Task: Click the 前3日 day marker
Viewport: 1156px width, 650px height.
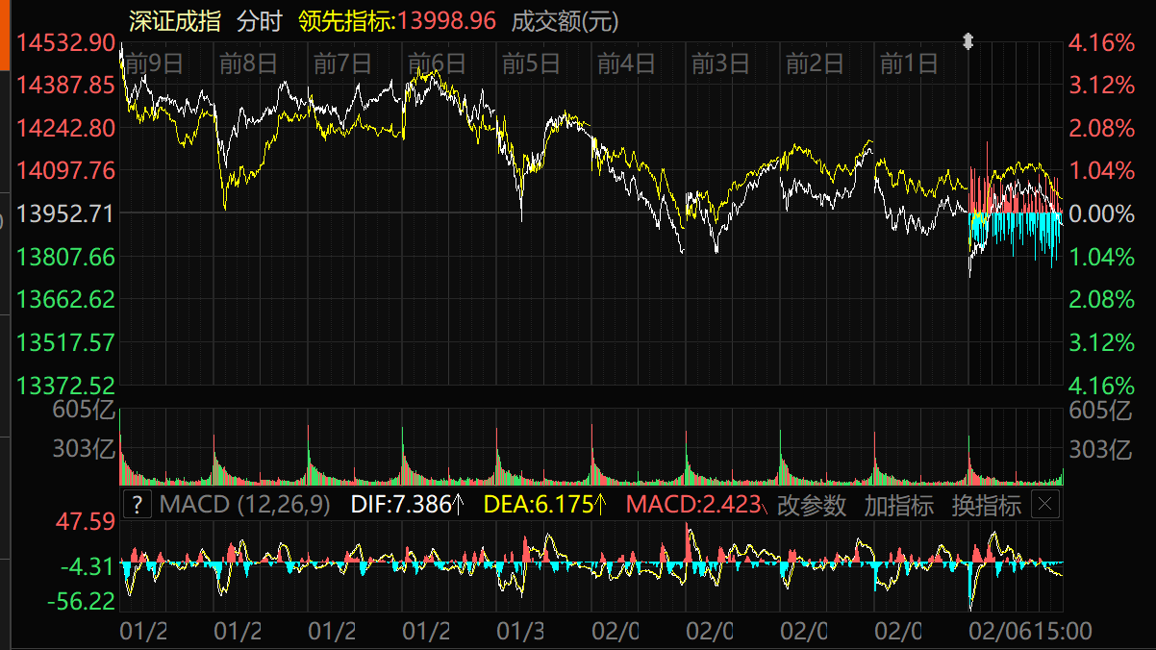Action: (720, 64)
